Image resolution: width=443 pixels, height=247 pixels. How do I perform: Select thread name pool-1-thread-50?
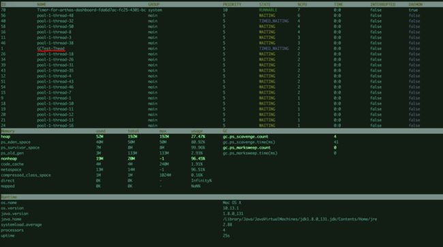(x=55, y=27)
